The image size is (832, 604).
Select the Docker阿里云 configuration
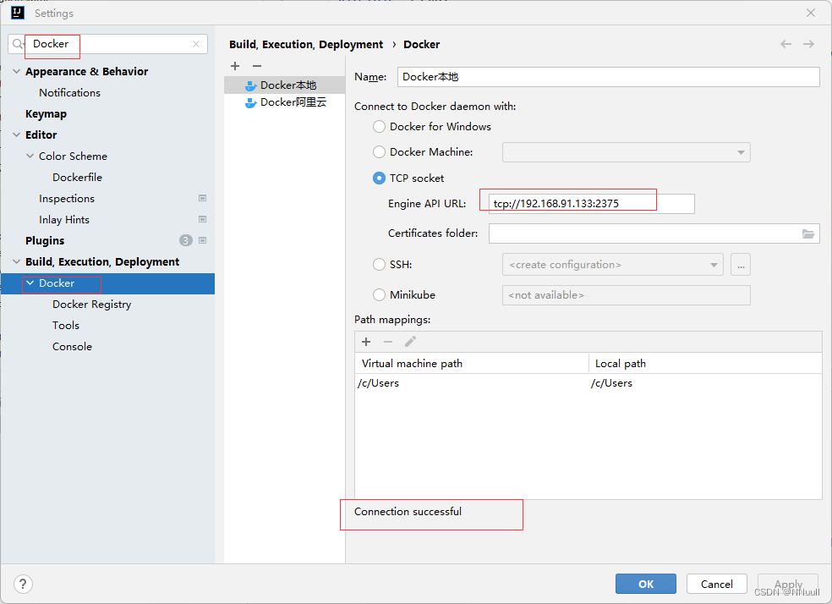[284, 102]
